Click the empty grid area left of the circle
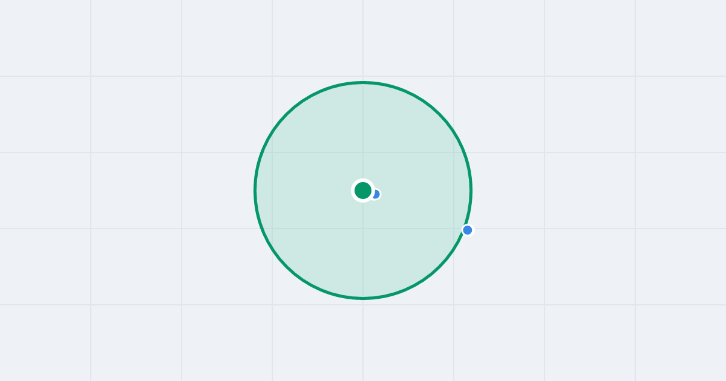 pos(136,190)
